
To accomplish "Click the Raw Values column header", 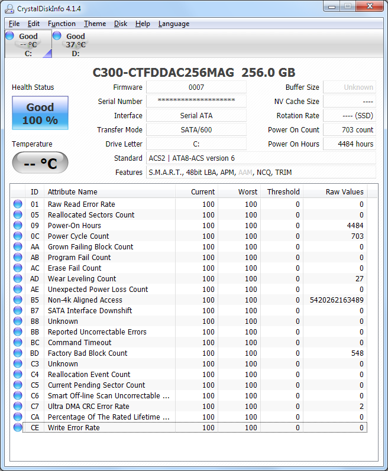I will tap(335, 191).
